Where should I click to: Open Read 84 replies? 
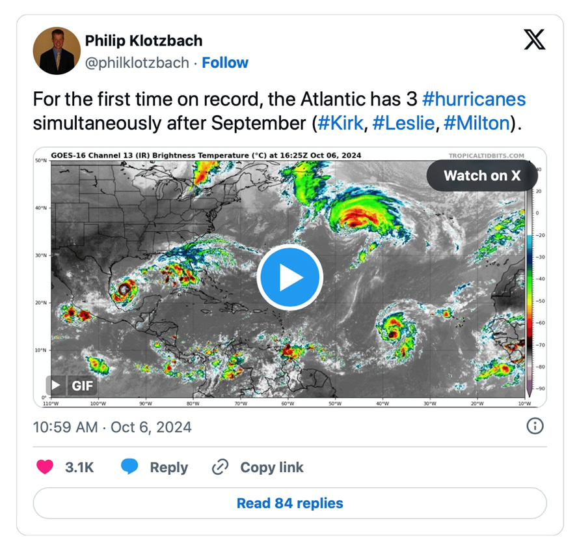(x=289, y=503)
